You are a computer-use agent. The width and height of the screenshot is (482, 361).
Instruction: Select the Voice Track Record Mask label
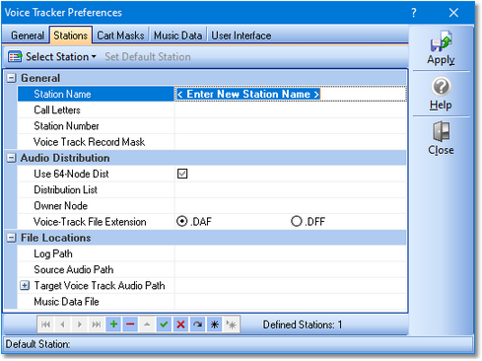point(89,142)
